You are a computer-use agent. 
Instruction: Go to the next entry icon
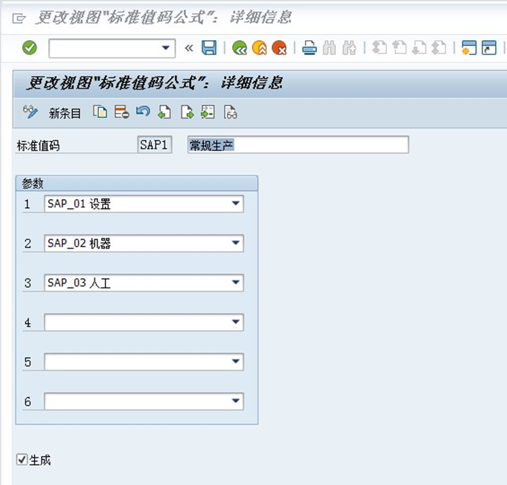coord(186,112)
